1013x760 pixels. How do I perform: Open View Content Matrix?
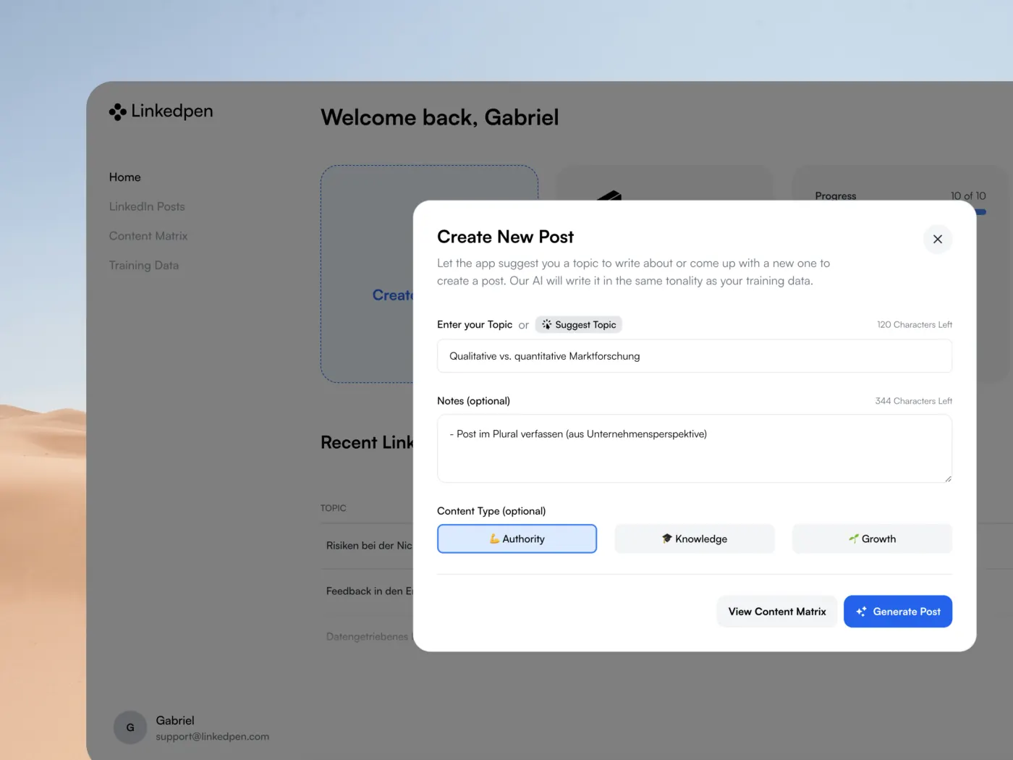pyautogui.click(x=777, y=612)
